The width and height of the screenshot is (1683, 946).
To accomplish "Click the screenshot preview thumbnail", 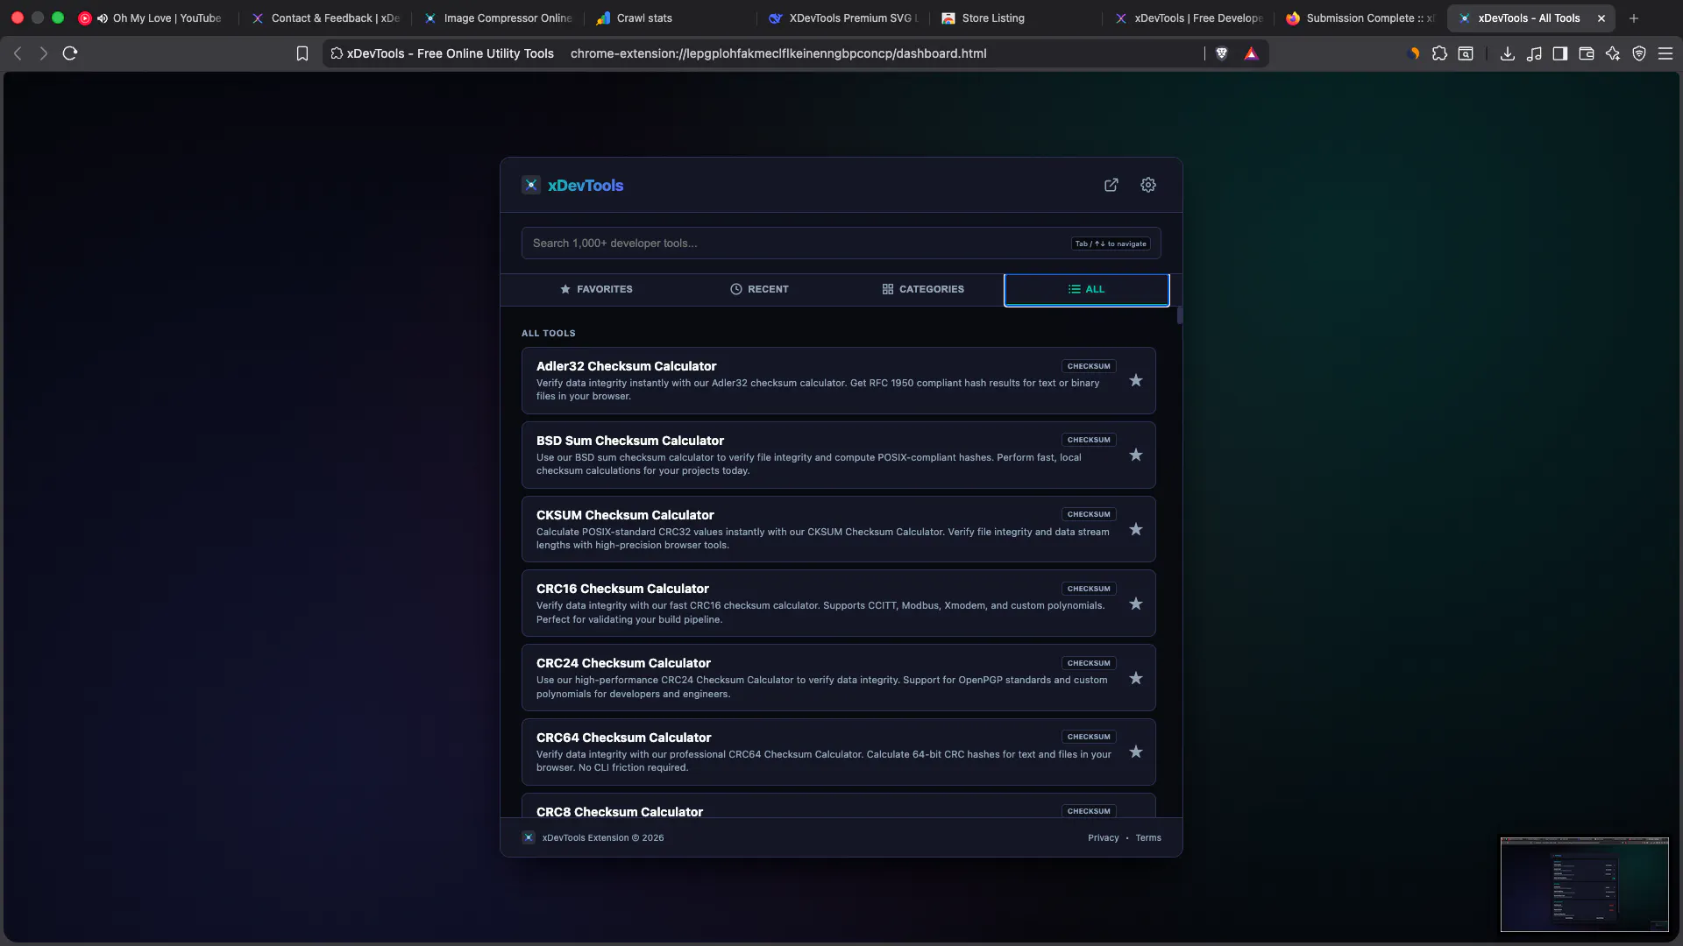I will pos(1584,885).
